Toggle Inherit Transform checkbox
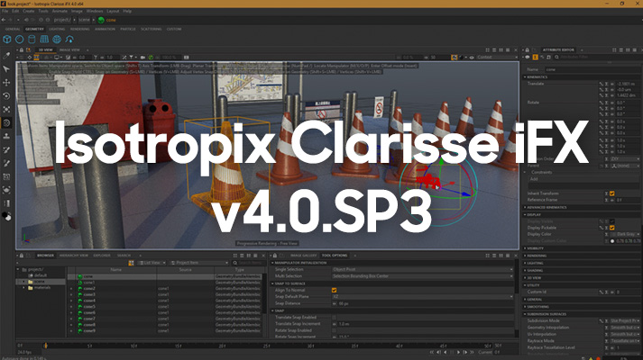The image size is (643, 360). click(x=611, y=193)
